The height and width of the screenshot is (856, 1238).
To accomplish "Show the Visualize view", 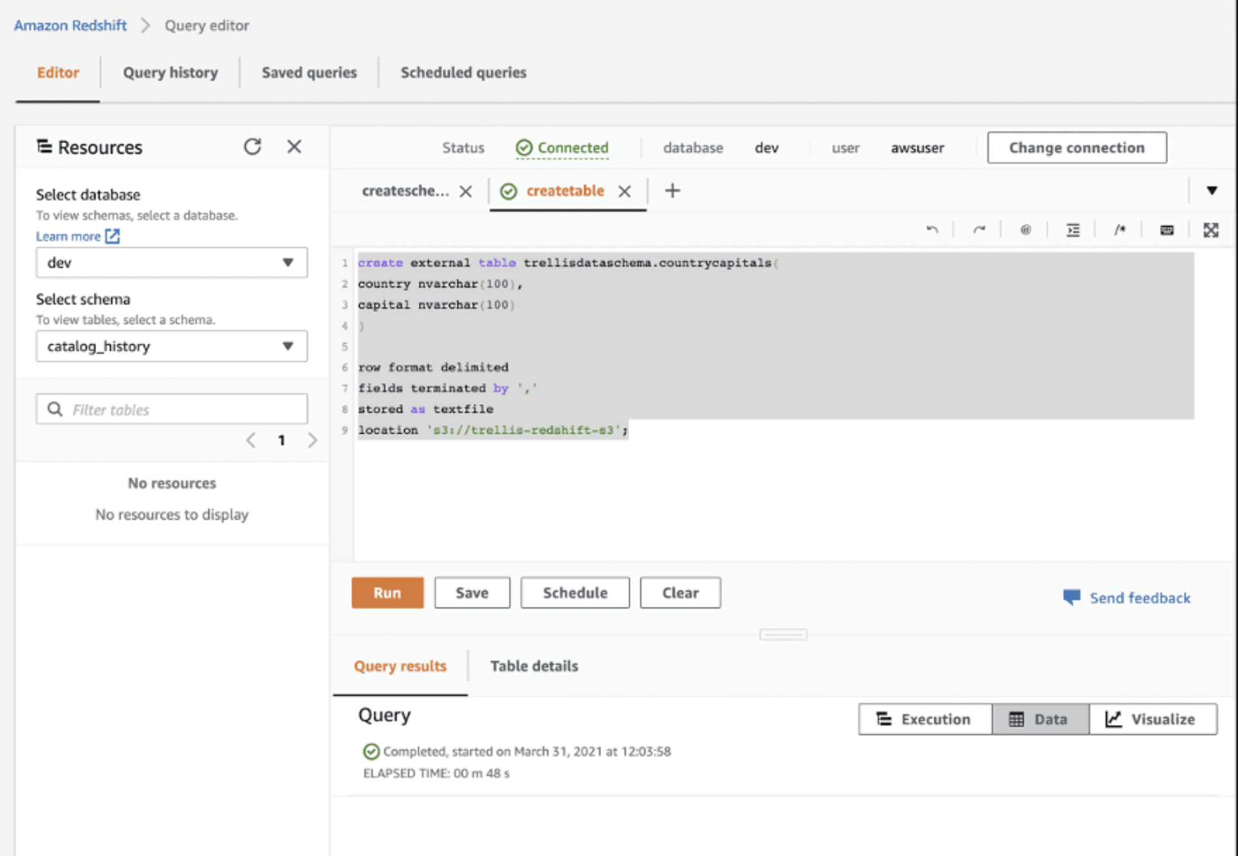I will point(1152,719).
